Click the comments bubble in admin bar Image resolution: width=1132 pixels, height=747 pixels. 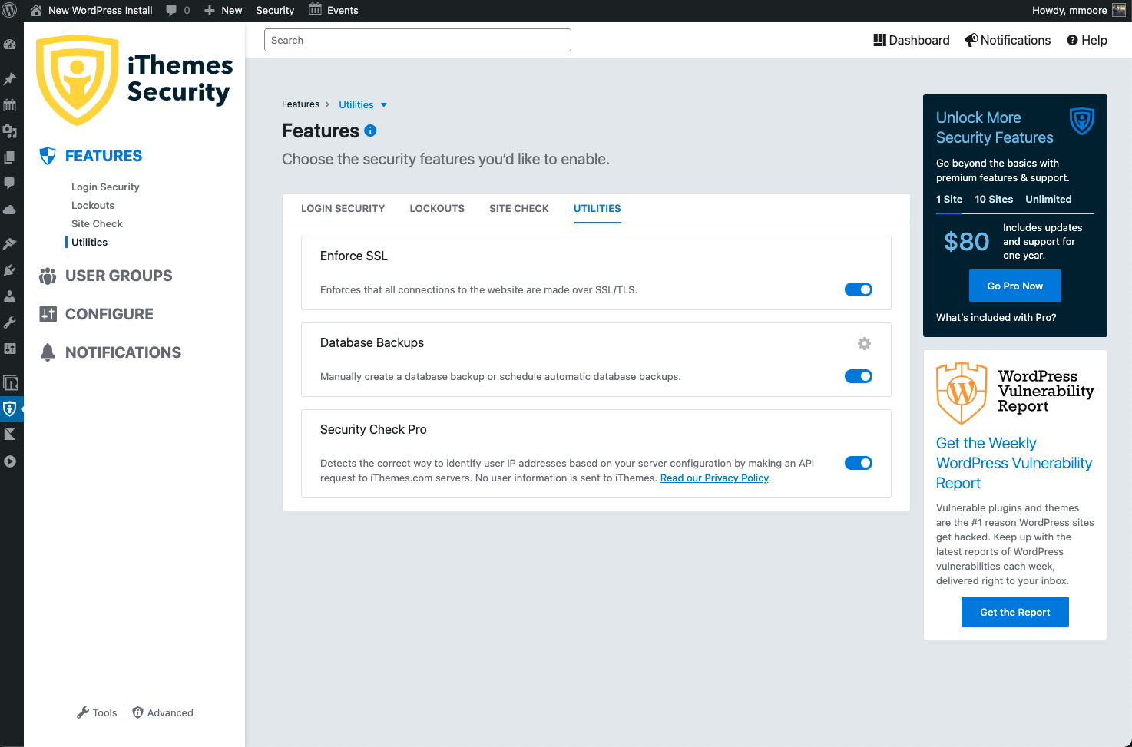tap(178, 10)
